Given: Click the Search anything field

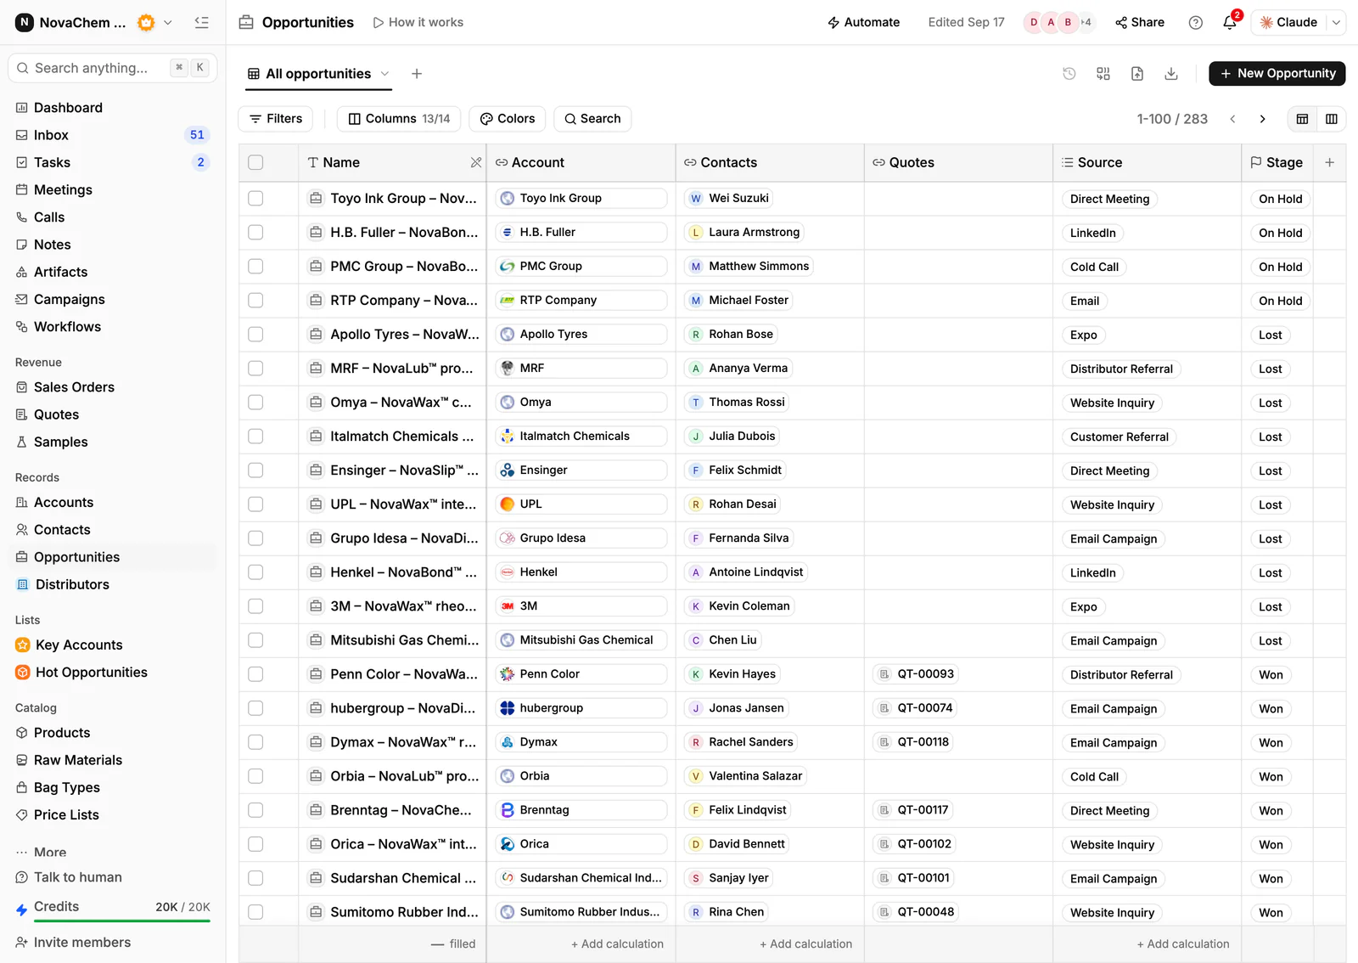Looking at the screenshot, I should pos(113,68).
